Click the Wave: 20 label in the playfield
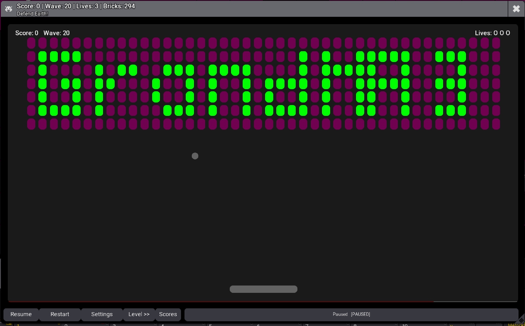 click(x=56, y=33)
